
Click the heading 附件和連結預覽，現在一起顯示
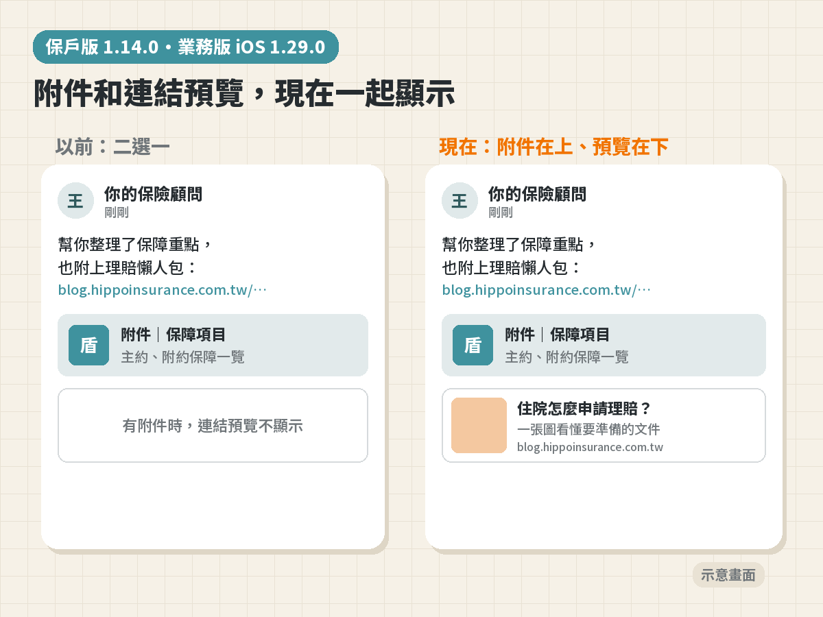(x=245, y=94)
